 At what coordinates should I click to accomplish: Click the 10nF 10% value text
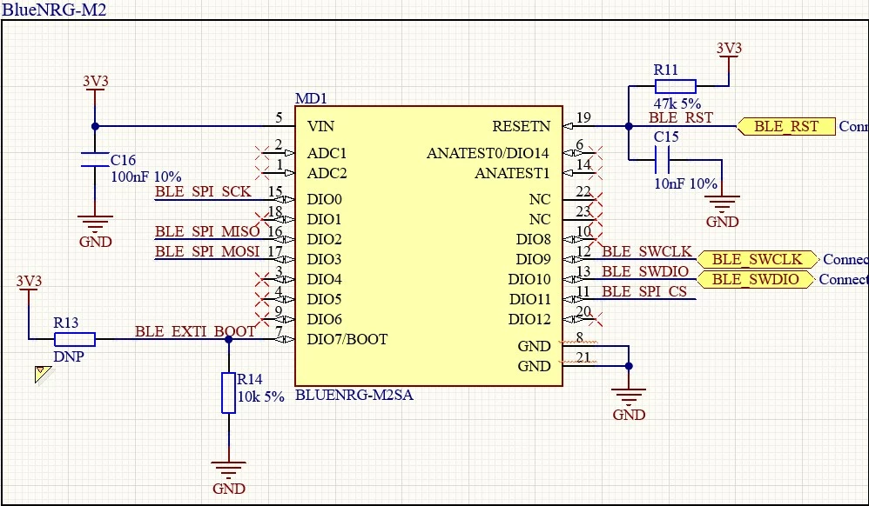click(x=685, y=183)
